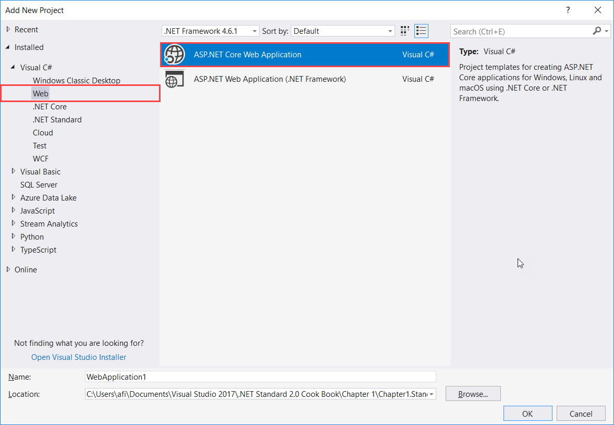Expand the TypeScript node
Viewport: 614px width, 425px height.
coord(14,249)
